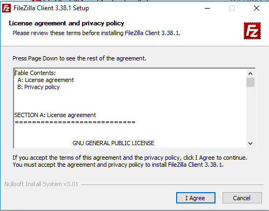Click the 'A: License agreement' contents line
Image resolution: width=269 pixels, height=211 pixels.
click(46, 80)
